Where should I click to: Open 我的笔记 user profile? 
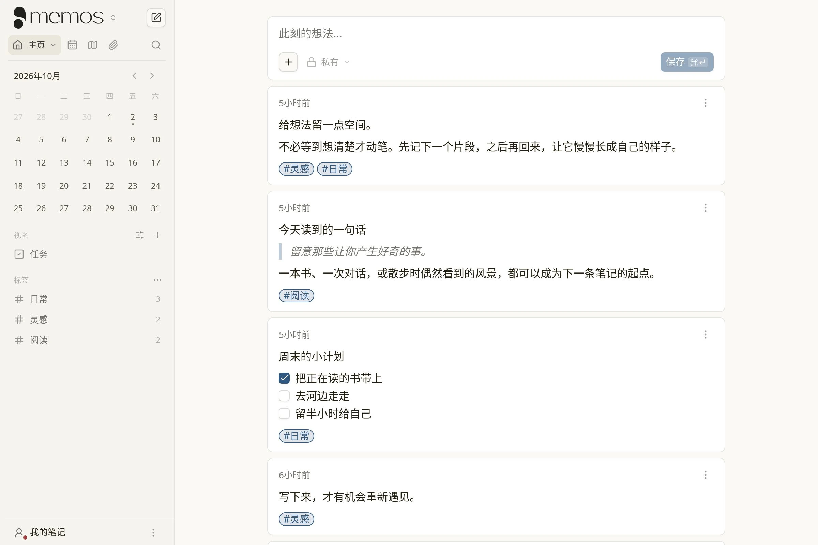pyautogui.click(x=40, y=532)
